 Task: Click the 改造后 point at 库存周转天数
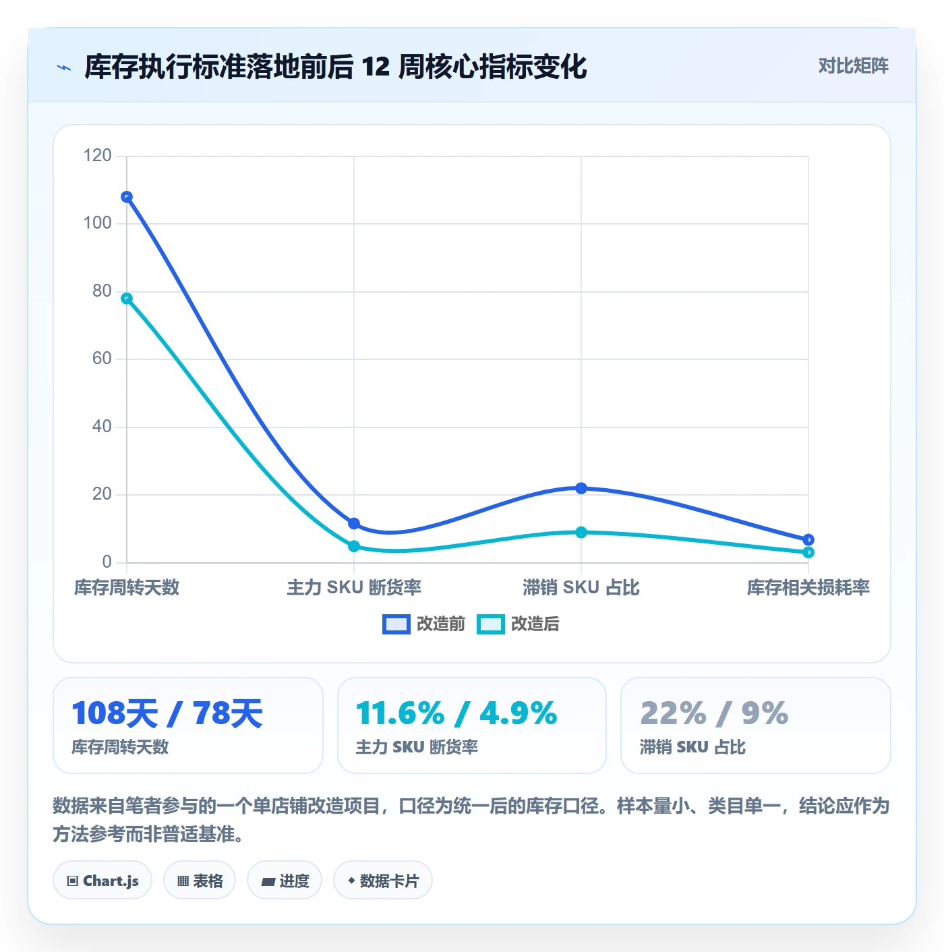[127, 299]
